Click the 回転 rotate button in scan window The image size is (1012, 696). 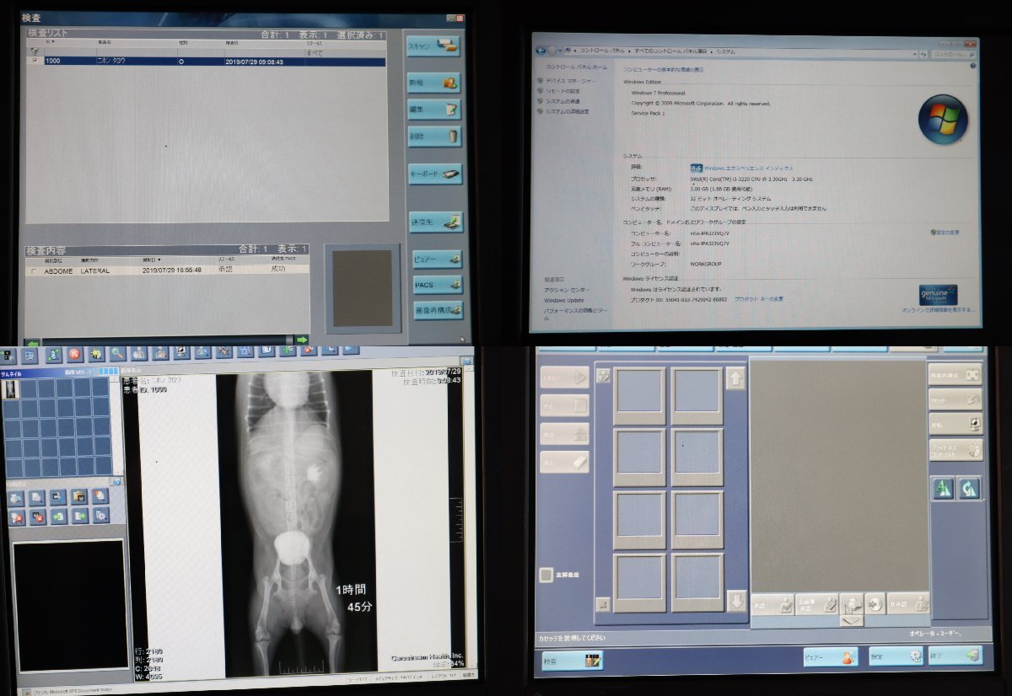tap(955, 423)
